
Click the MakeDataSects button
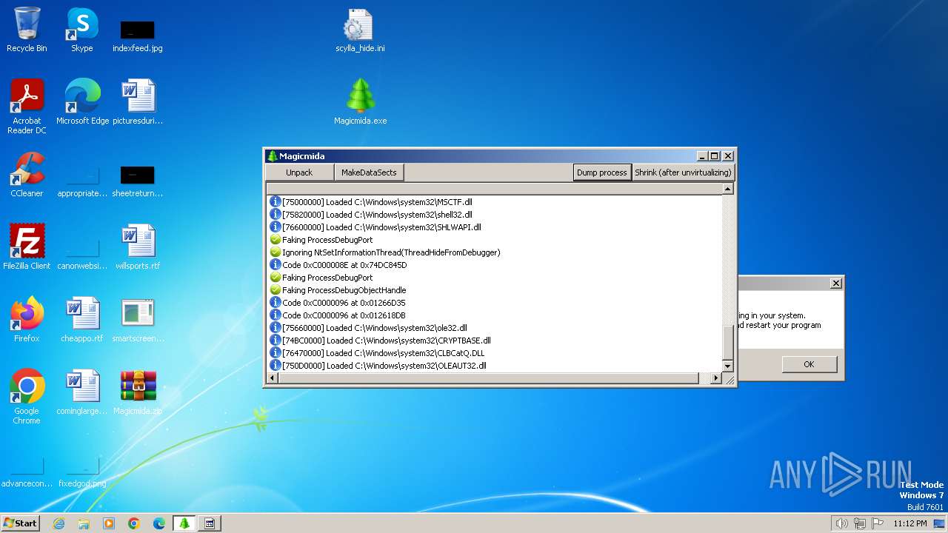pos(369,172)
